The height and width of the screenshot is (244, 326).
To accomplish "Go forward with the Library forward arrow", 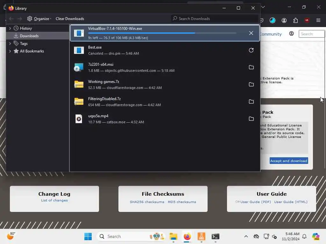I will pos(19,19).
